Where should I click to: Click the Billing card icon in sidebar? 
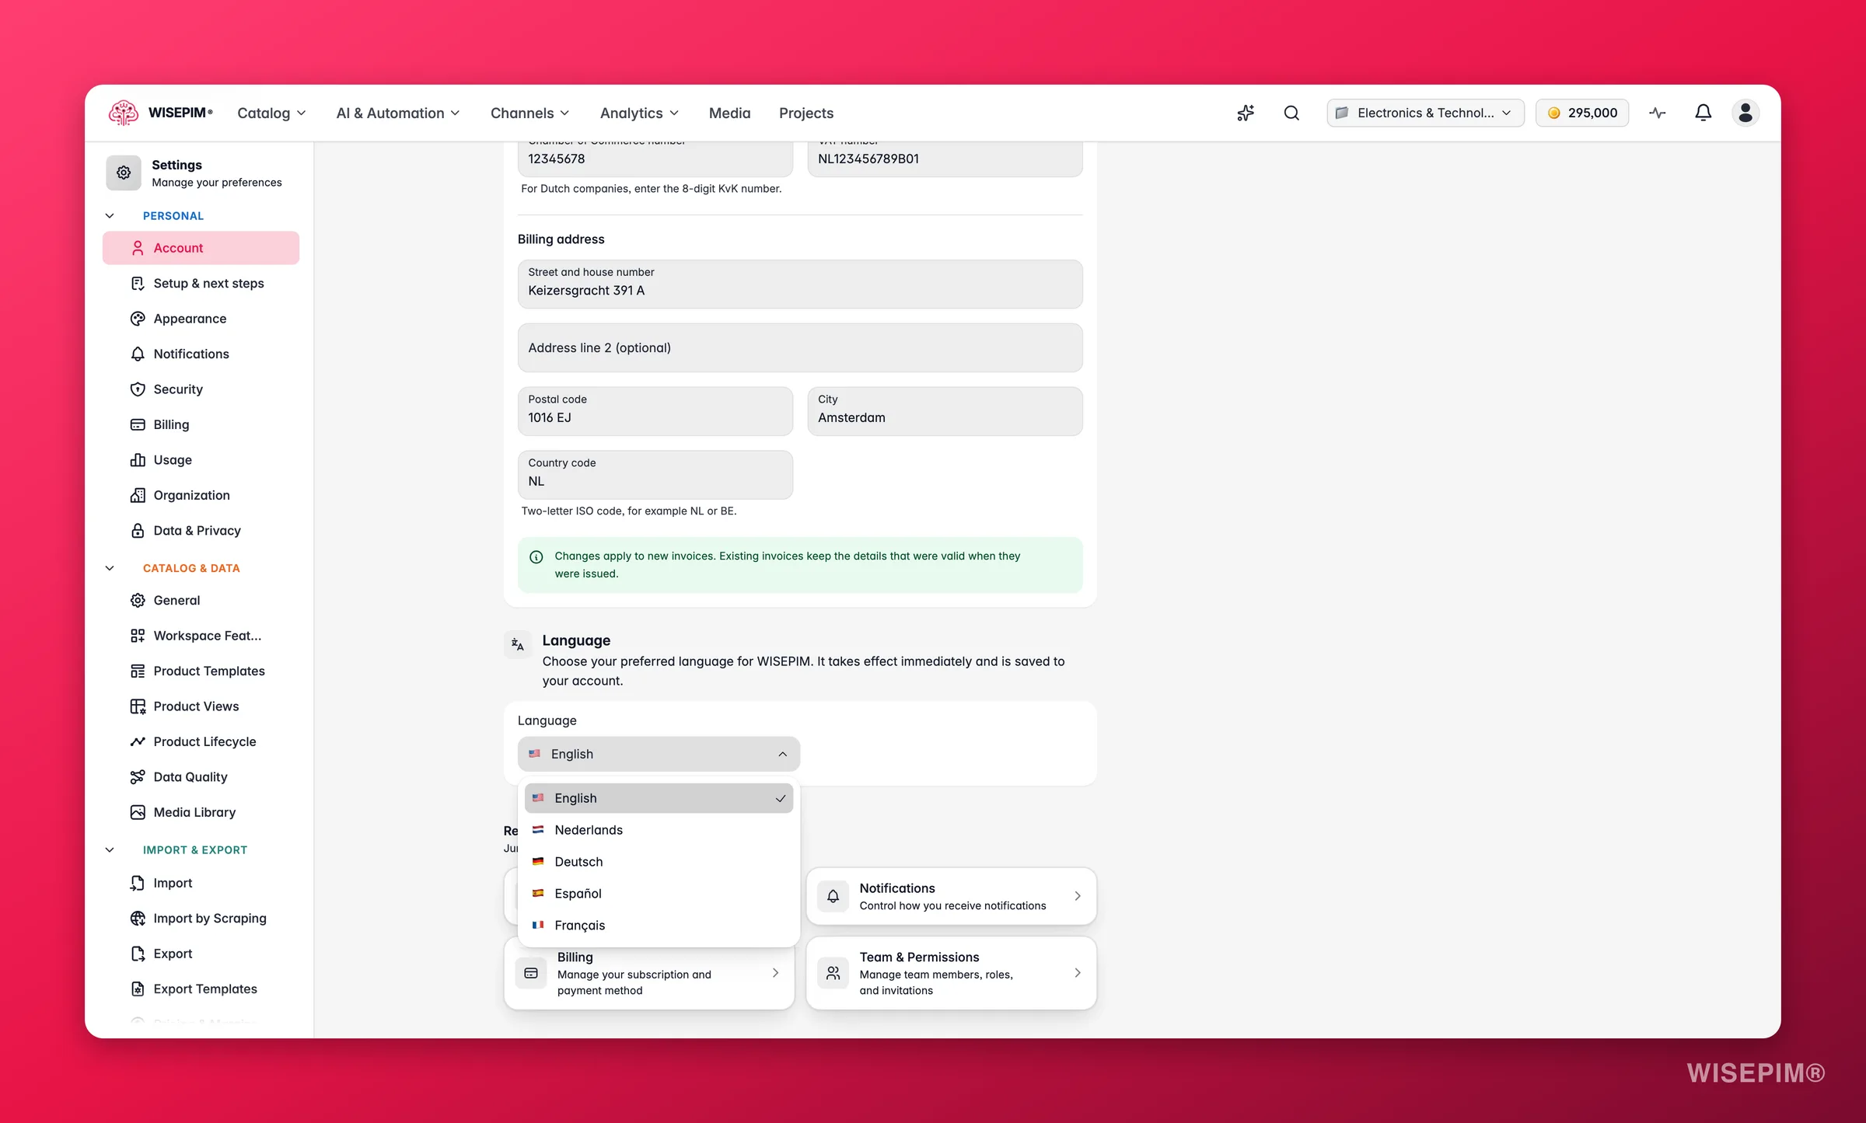(x=138, y=424)
